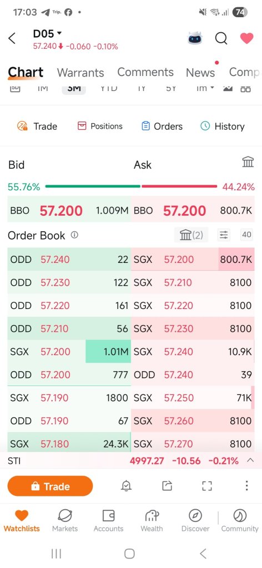
Task: Toggle the heart favorite icon
Action: pos(247,38)
